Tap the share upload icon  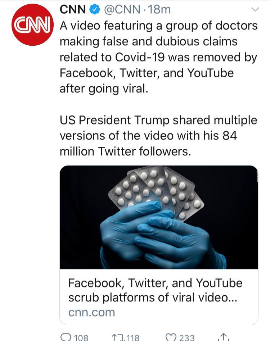point(224,337)
